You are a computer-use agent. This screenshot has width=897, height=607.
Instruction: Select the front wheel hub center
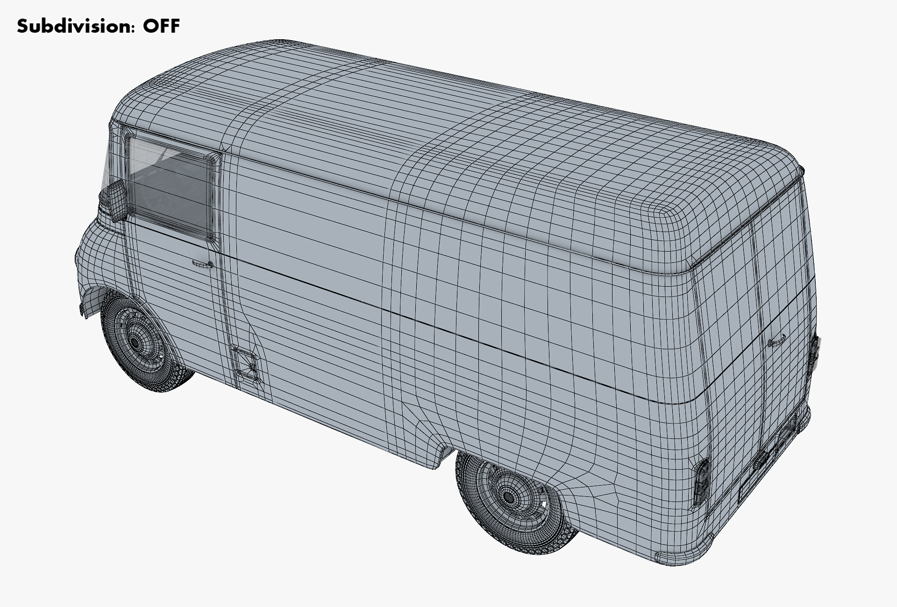[x=135, y=343]
